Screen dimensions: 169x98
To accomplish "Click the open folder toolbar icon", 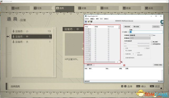I will [x=89, y=21].
